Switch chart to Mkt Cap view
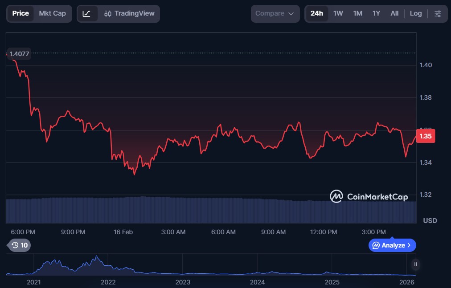Image resolution: width=451 pixels, height=288 pixels. [x=52, y=13]
